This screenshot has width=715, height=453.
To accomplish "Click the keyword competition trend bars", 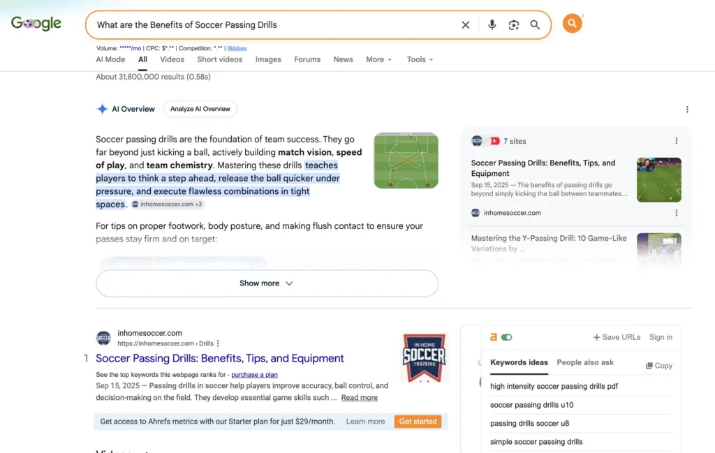I will (x=237, y=48).
